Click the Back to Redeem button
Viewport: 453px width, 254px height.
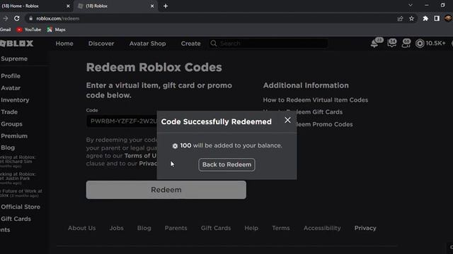(226, 164)
